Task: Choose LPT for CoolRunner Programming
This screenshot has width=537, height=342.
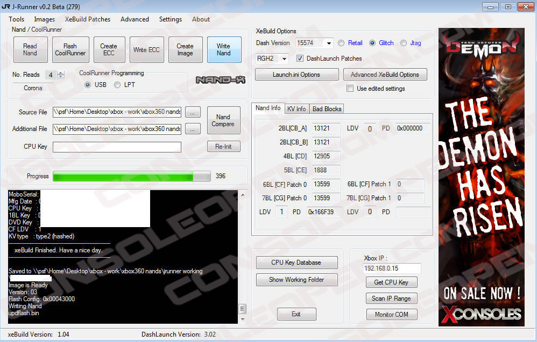Action: click(117, 85)
